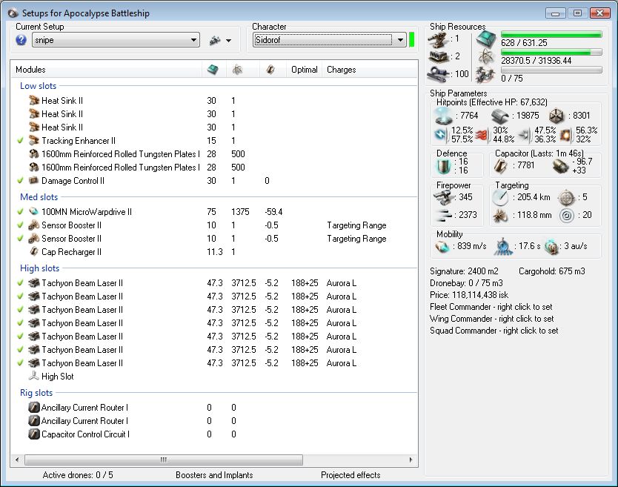The width and height of the screenshot is (618, 487).
Task: Click the launcher hardpoints icon in Ship Resources
Action: 438,56
